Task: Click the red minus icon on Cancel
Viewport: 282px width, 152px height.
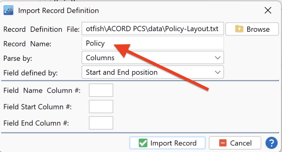Action: pos(223,143)
